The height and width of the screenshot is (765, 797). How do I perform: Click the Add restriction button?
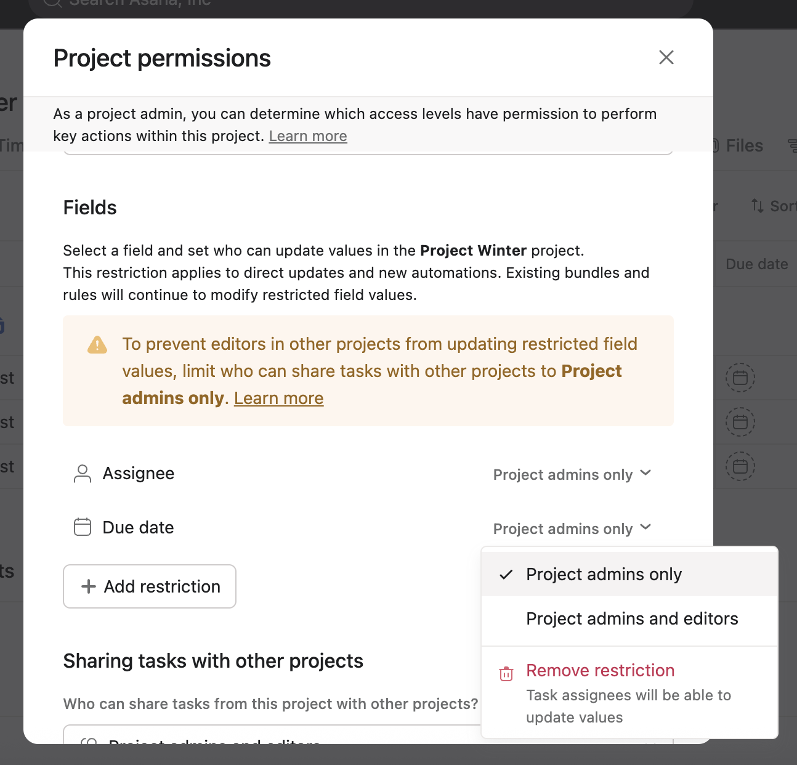[150, 586]
